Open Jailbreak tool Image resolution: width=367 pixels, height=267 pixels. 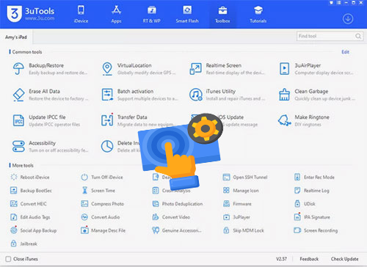(x=23, y=244)
